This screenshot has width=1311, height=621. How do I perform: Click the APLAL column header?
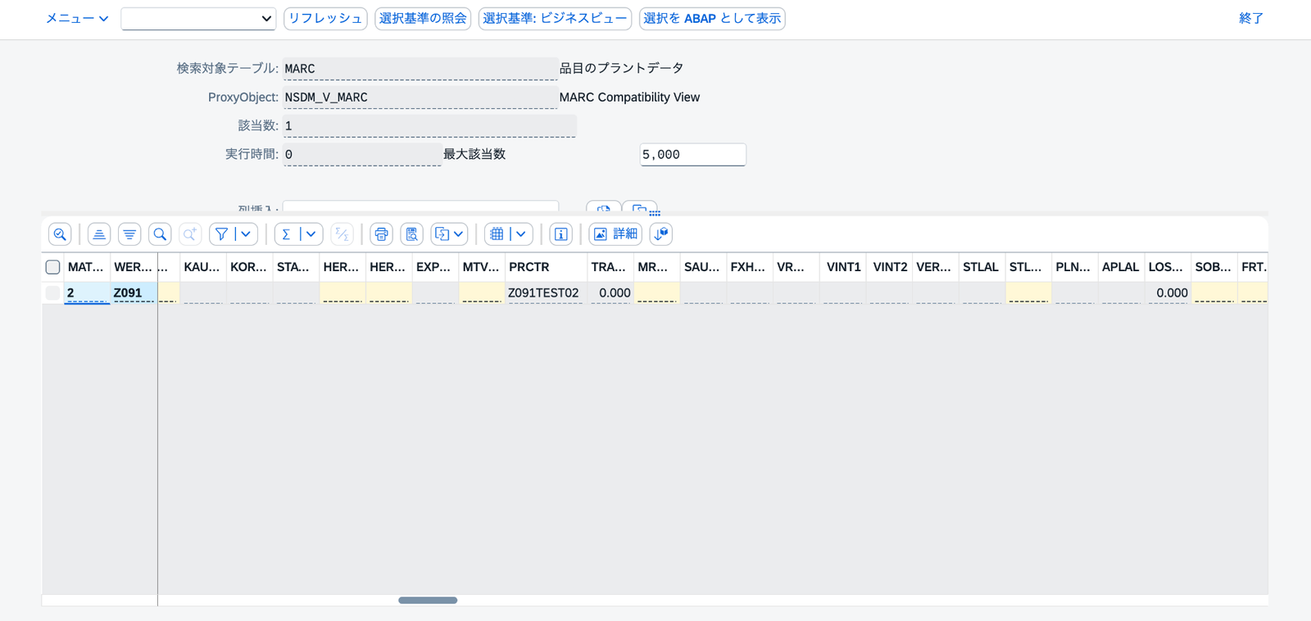[1121, 267]
